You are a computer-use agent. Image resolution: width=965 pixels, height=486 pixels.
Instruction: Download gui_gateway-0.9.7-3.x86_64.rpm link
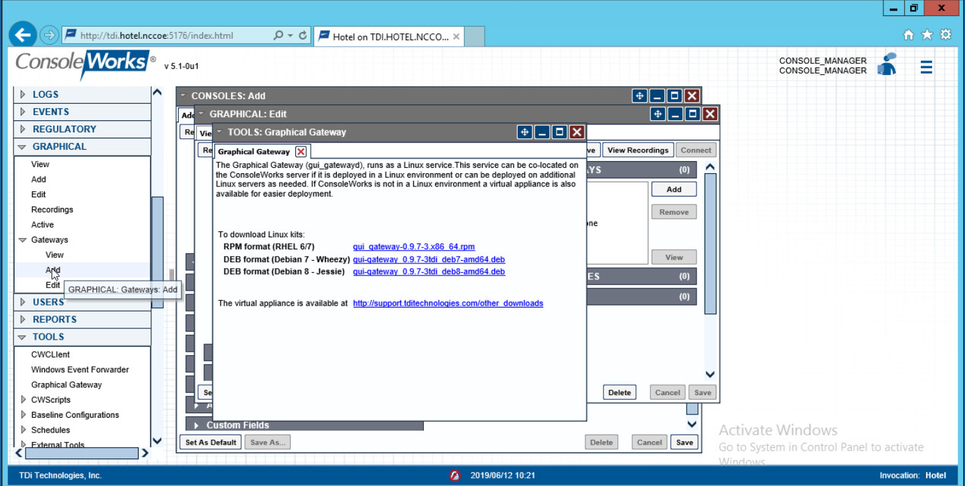(x=414, y=247)
